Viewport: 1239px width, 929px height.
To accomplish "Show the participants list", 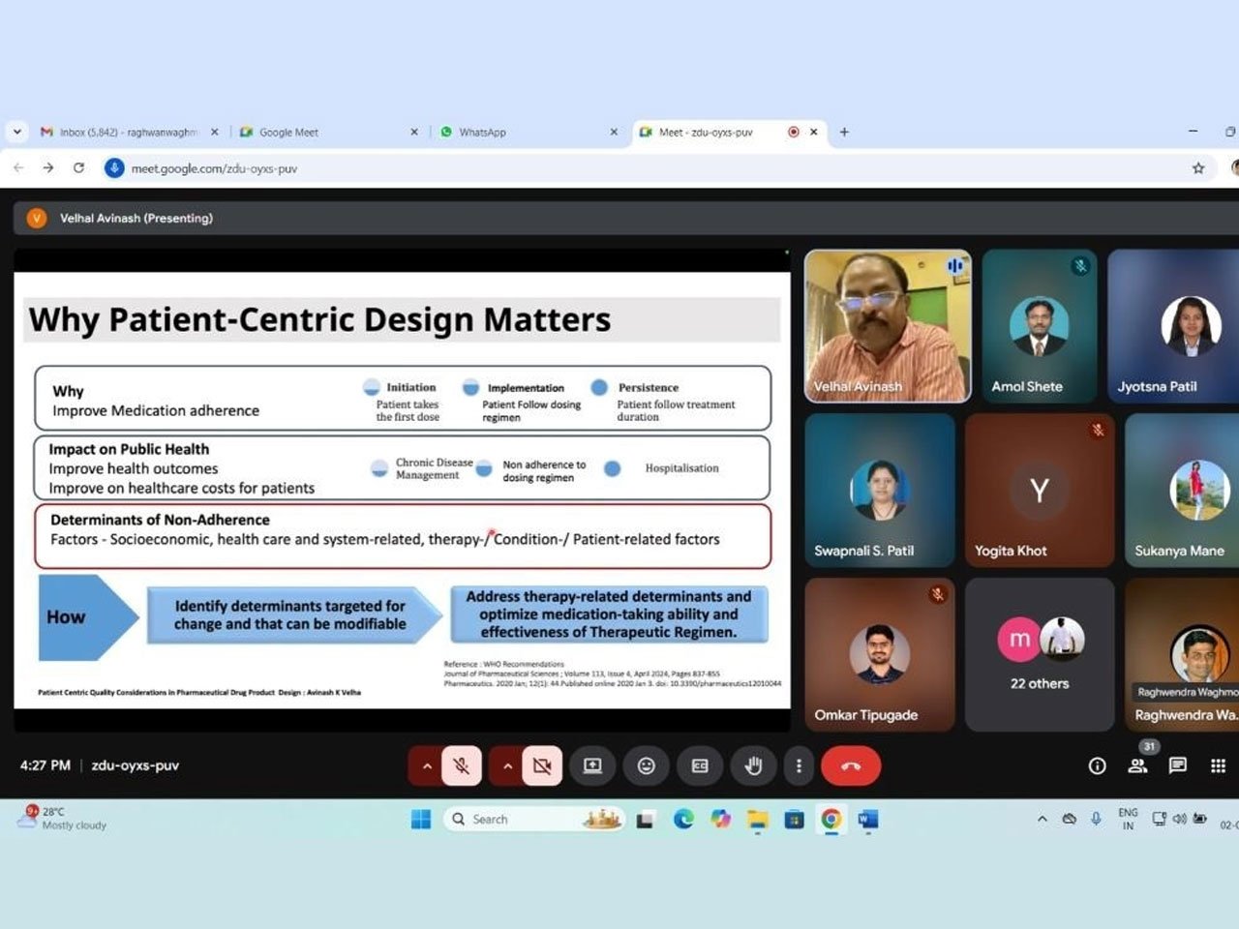I will [x=1137, y=766].
